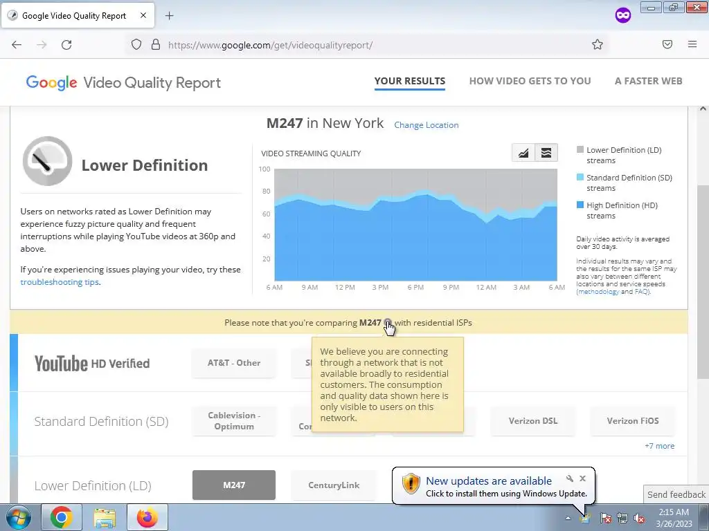Open the methodology link

[x=598, y=292]
